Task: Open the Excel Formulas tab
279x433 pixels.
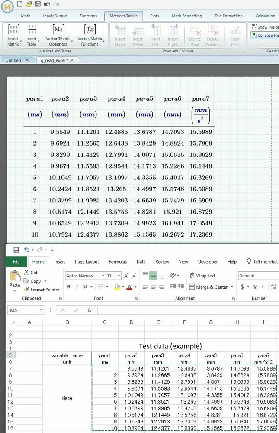Action: coord(118,261)
